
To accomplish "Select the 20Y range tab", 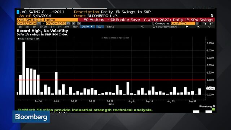I will (x=67, y=27).
